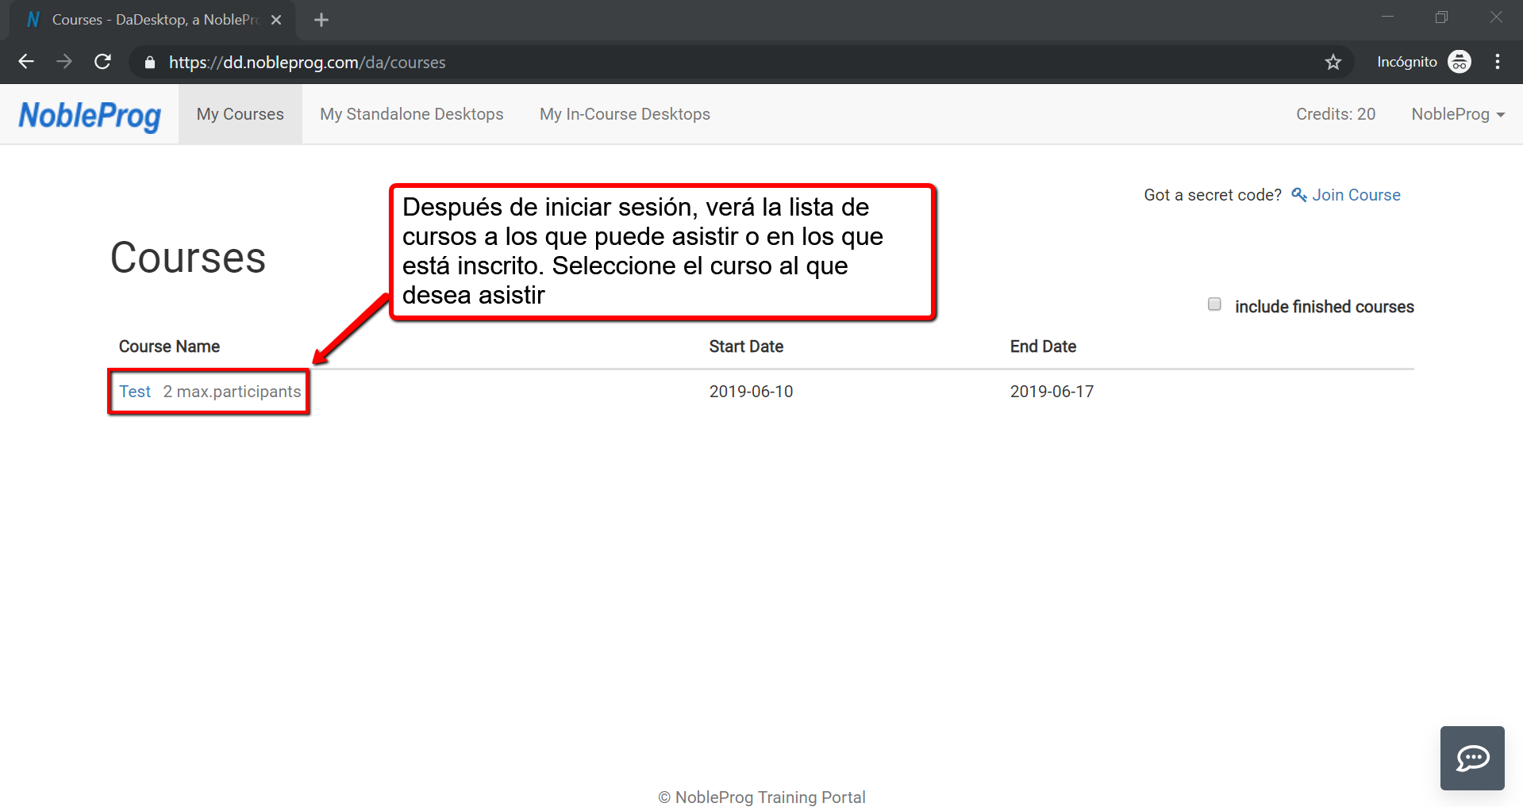Click the browser forward arrow icon
The image size is (1523, 807).
tap(64, 62)
